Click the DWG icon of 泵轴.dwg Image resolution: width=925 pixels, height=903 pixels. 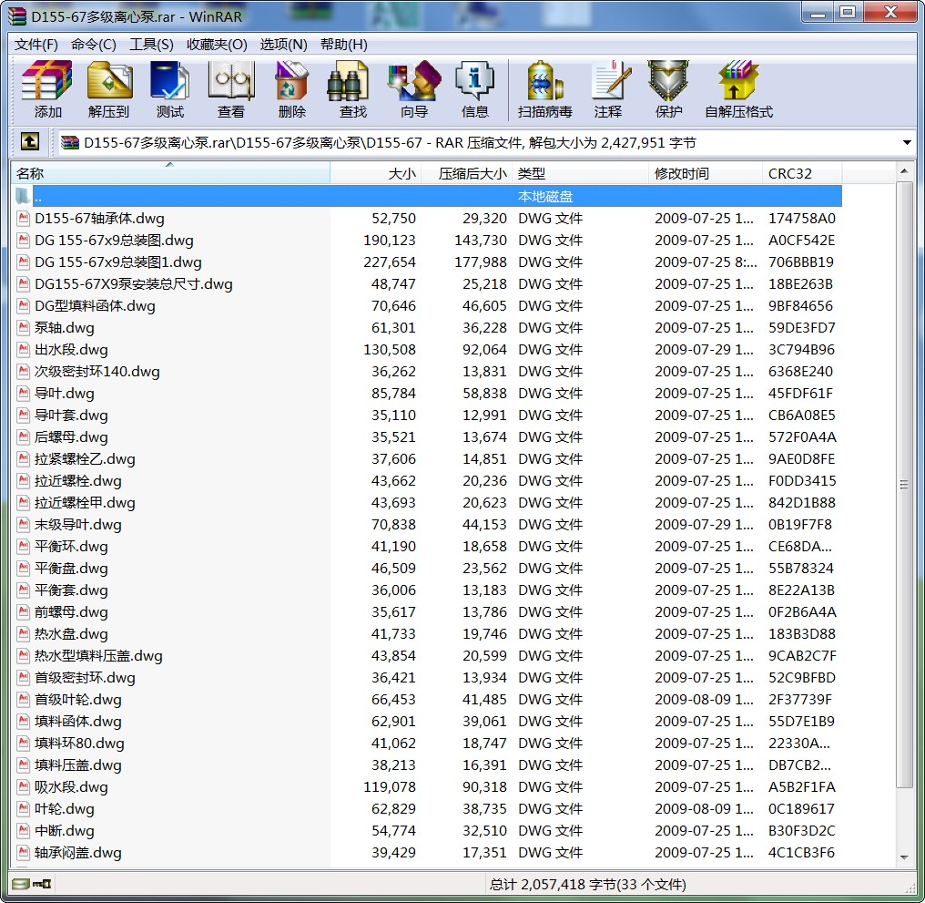tap(23, 328)
